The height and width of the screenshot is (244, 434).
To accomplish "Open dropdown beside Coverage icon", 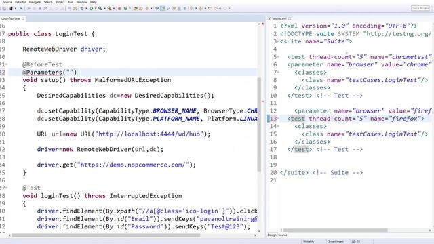I will click(104, 9).
